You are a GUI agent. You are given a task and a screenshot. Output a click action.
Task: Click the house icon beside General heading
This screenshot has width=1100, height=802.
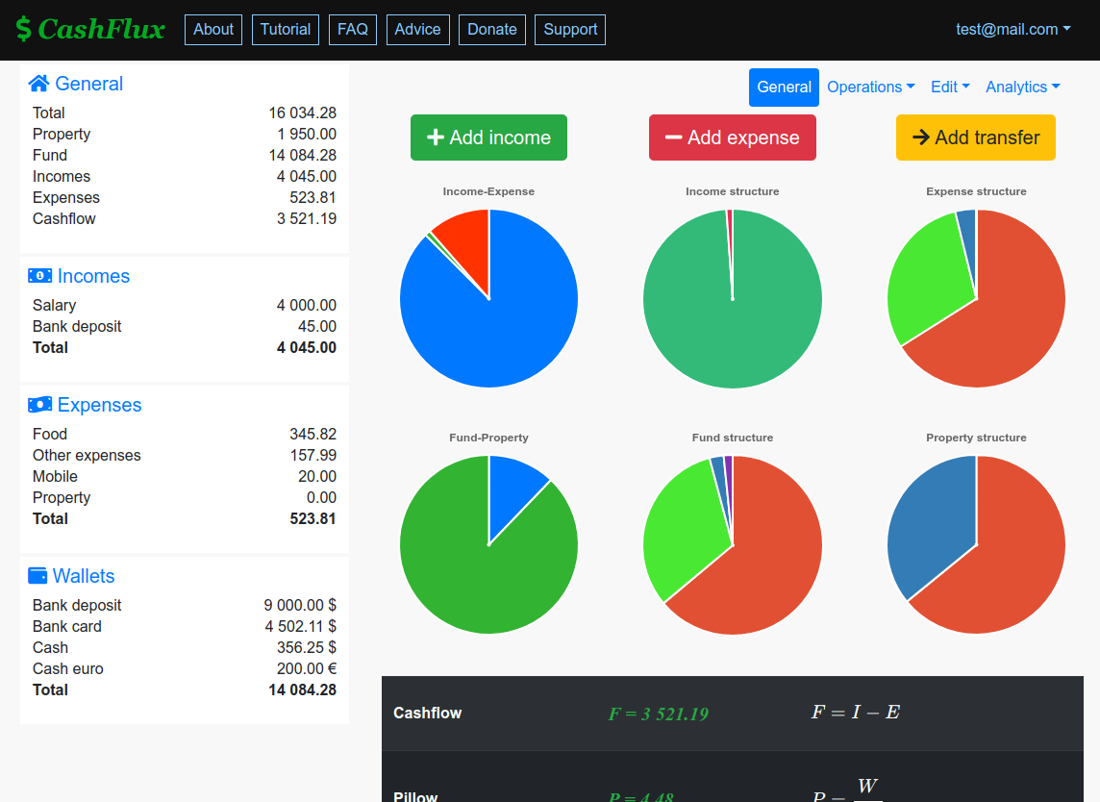[x=38, y=84]
